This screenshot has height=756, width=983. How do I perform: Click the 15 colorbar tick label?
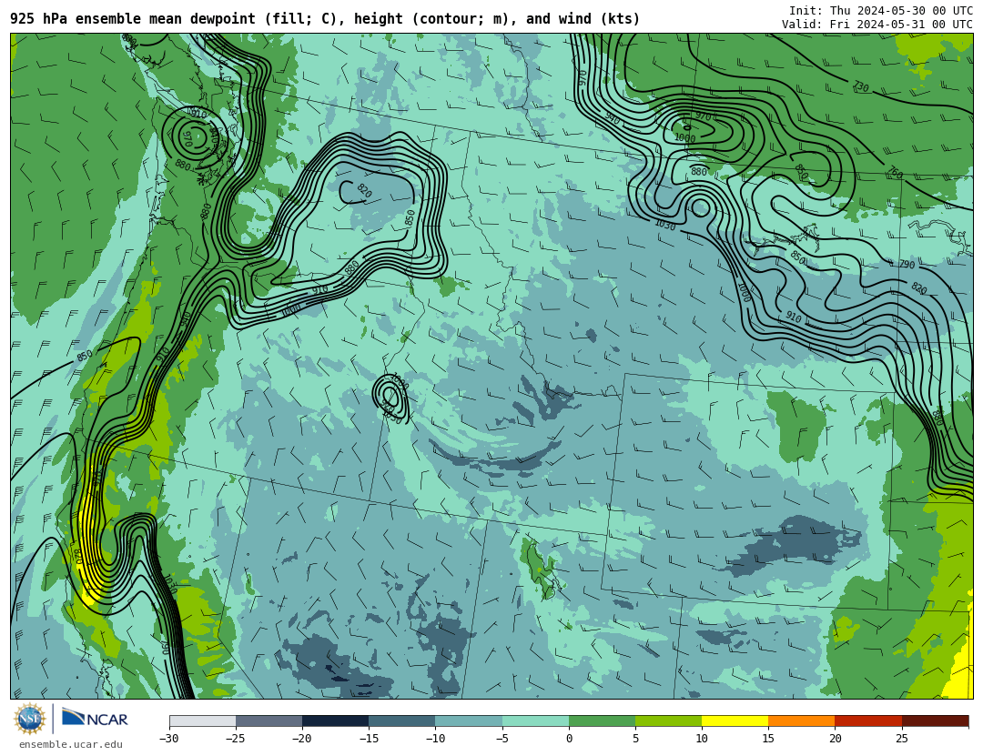[768, 739]
